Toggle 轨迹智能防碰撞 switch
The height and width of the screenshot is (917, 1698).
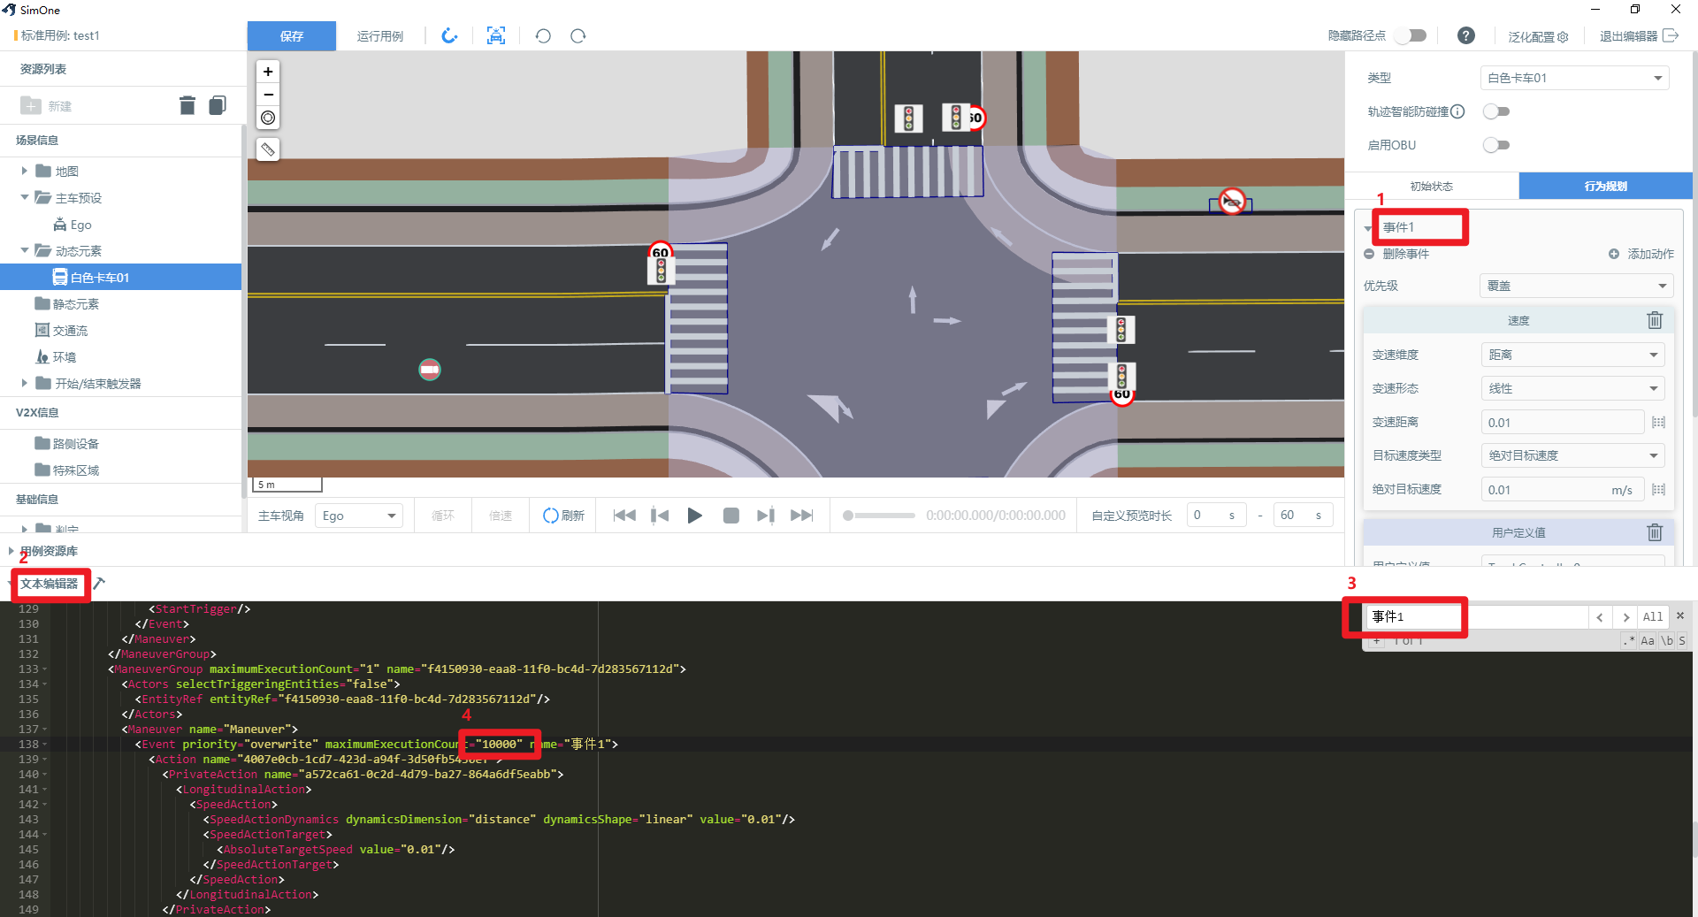point(1496,111)
